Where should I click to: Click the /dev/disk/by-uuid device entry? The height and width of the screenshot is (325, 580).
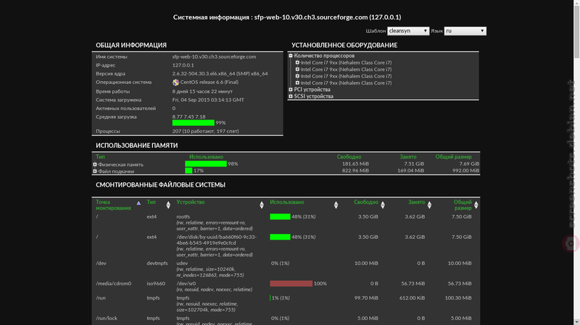[216, 240]
